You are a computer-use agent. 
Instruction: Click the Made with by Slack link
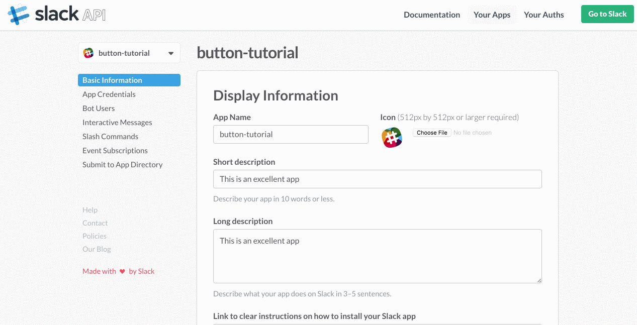tap(118, 271)
